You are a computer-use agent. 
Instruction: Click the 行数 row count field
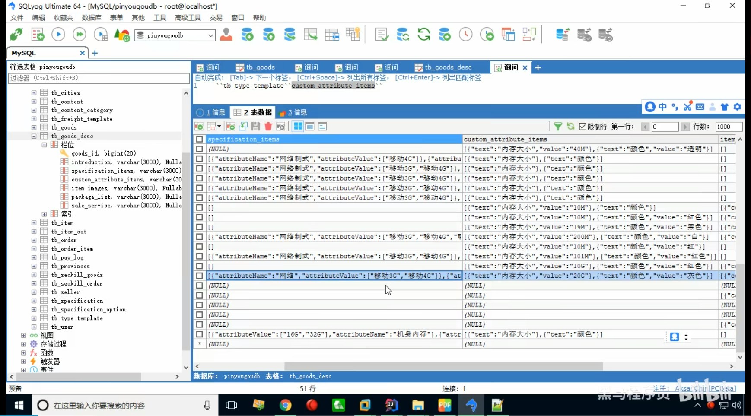point(729,127)
